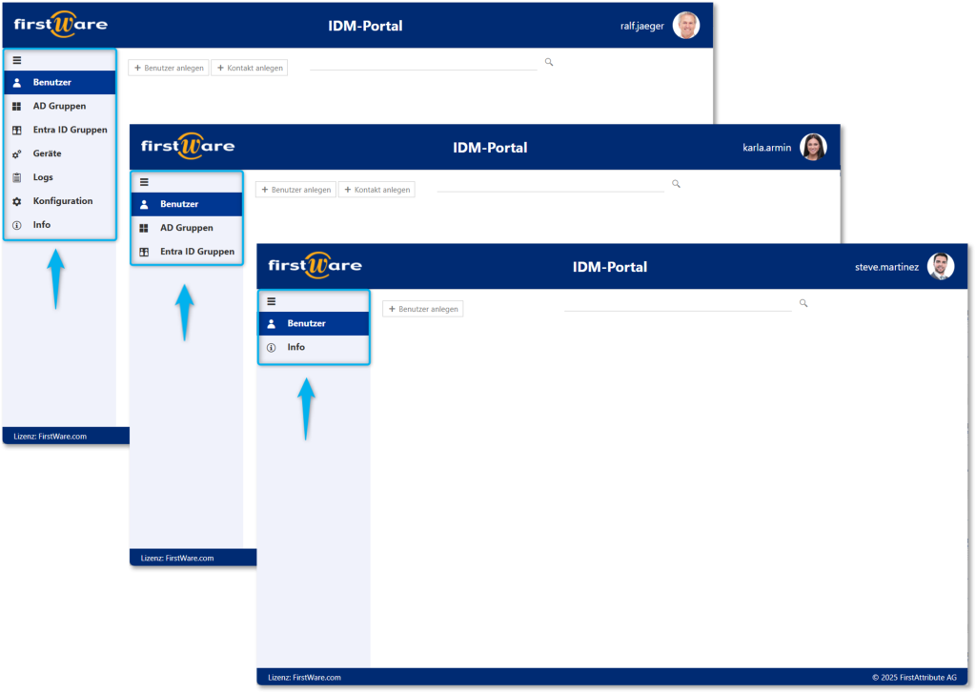Image resolution: width=976 pixels, height=693 pixels.
Task: Click the Konfiguration gear icon
Action: tap(17, 201)
